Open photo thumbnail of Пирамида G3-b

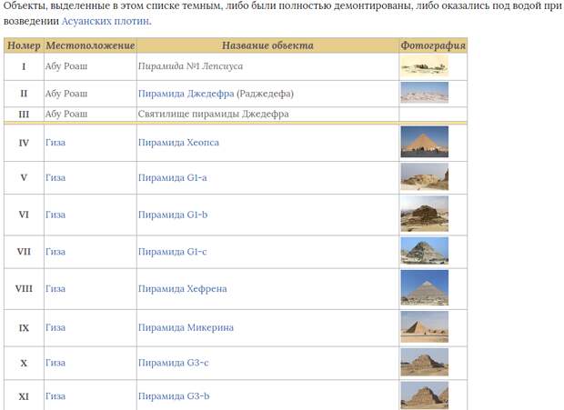425,395
